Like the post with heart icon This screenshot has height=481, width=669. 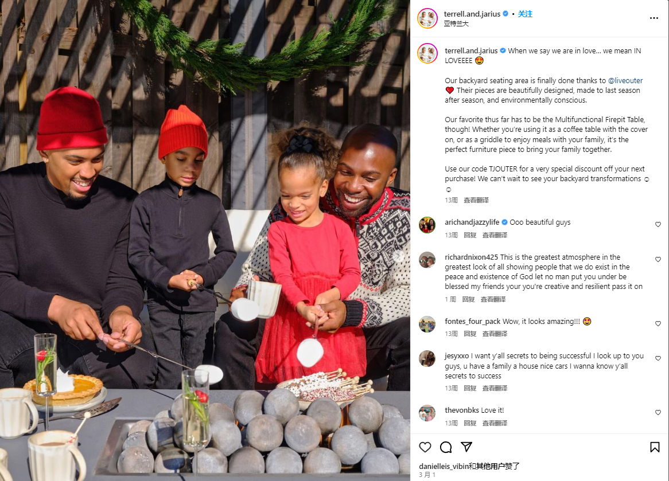[425, 447]
